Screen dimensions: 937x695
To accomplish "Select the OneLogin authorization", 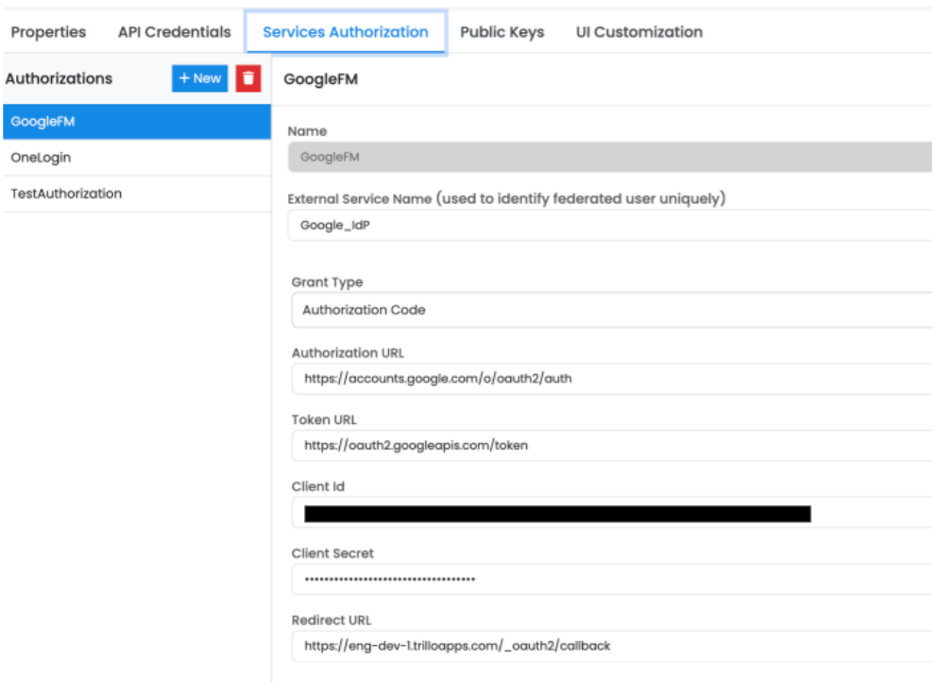I will pyautogui.click(x=137, y=158).
